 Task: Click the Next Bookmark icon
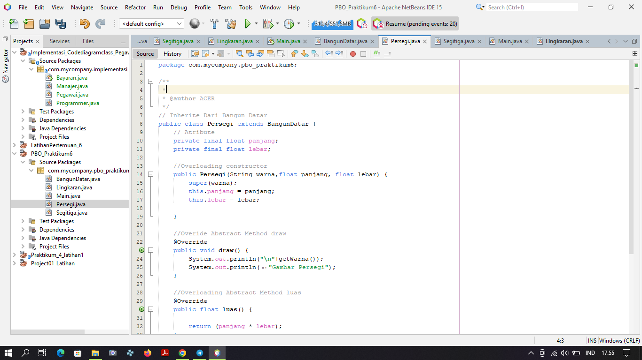click(305, 54)
